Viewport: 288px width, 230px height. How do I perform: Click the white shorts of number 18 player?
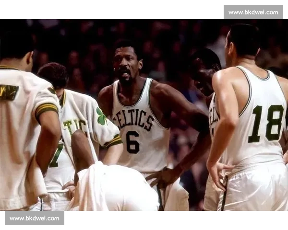point(254,187)
